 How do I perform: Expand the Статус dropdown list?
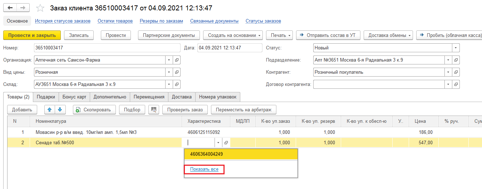tap(456, 48)
